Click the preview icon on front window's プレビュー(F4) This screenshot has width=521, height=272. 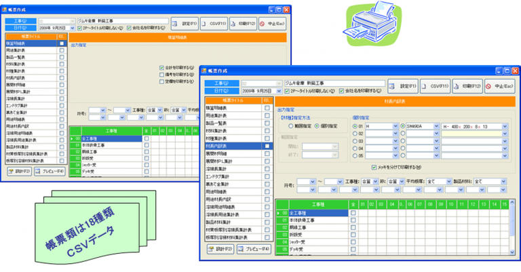(241, 249)
